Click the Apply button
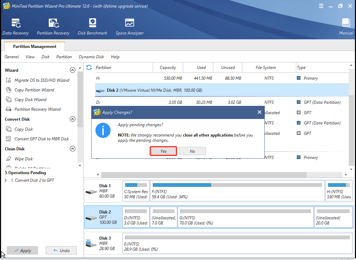 click(x=22, y=250)
